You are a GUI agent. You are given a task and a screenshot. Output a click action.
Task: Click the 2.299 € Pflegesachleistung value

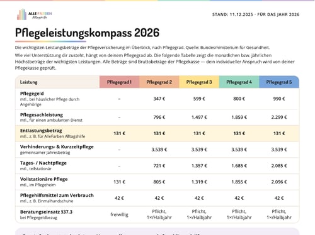point(279,117)
